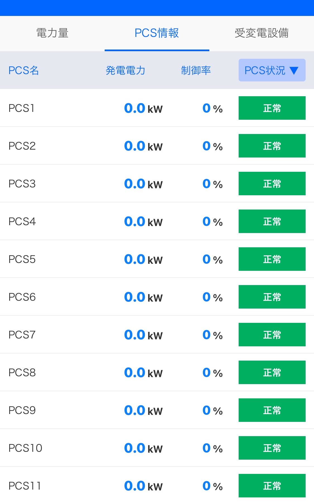Switch to the 電力量 tab
The width and height of the screenshot is (314, 503).
[x=52, y=33]
